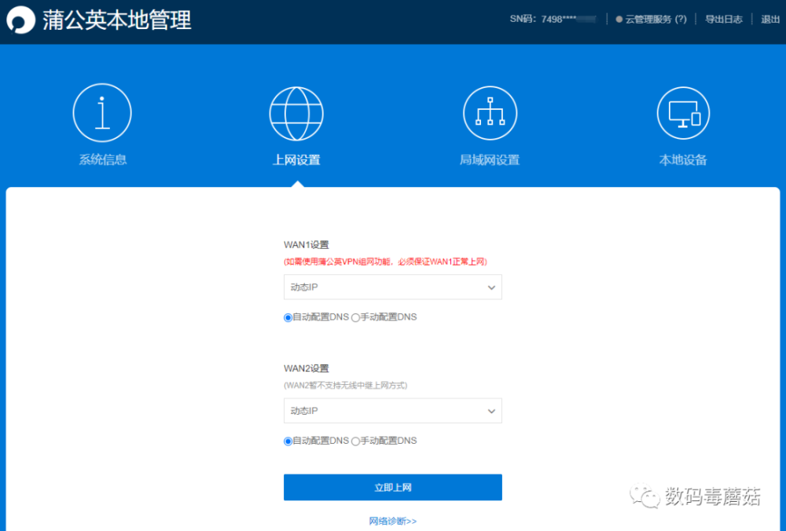Image resolution: width=786 pixels, height=531 pixels.
Task: Switch to the 上网设置 tab label
Action: [x=296, y=159]
